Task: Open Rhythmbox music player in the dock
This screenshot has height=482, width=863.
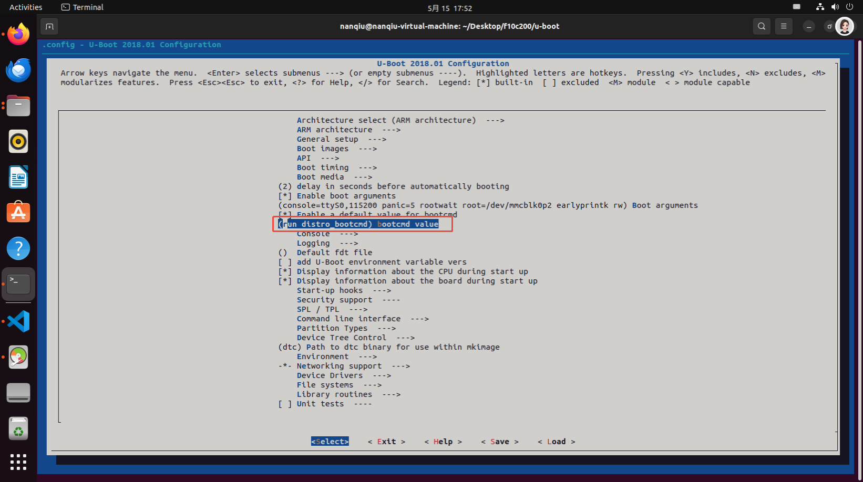Action: point(18,141)
